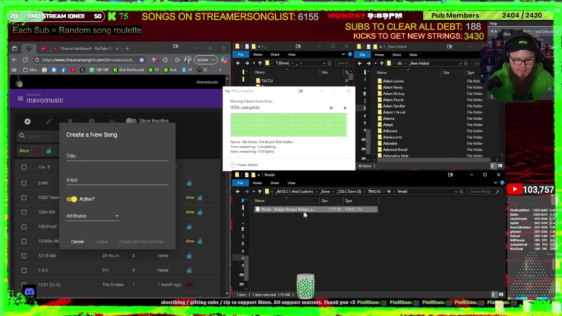Refresh the Weebl folder address bar
Screen dimensions: 562x316
click(461, 191)
